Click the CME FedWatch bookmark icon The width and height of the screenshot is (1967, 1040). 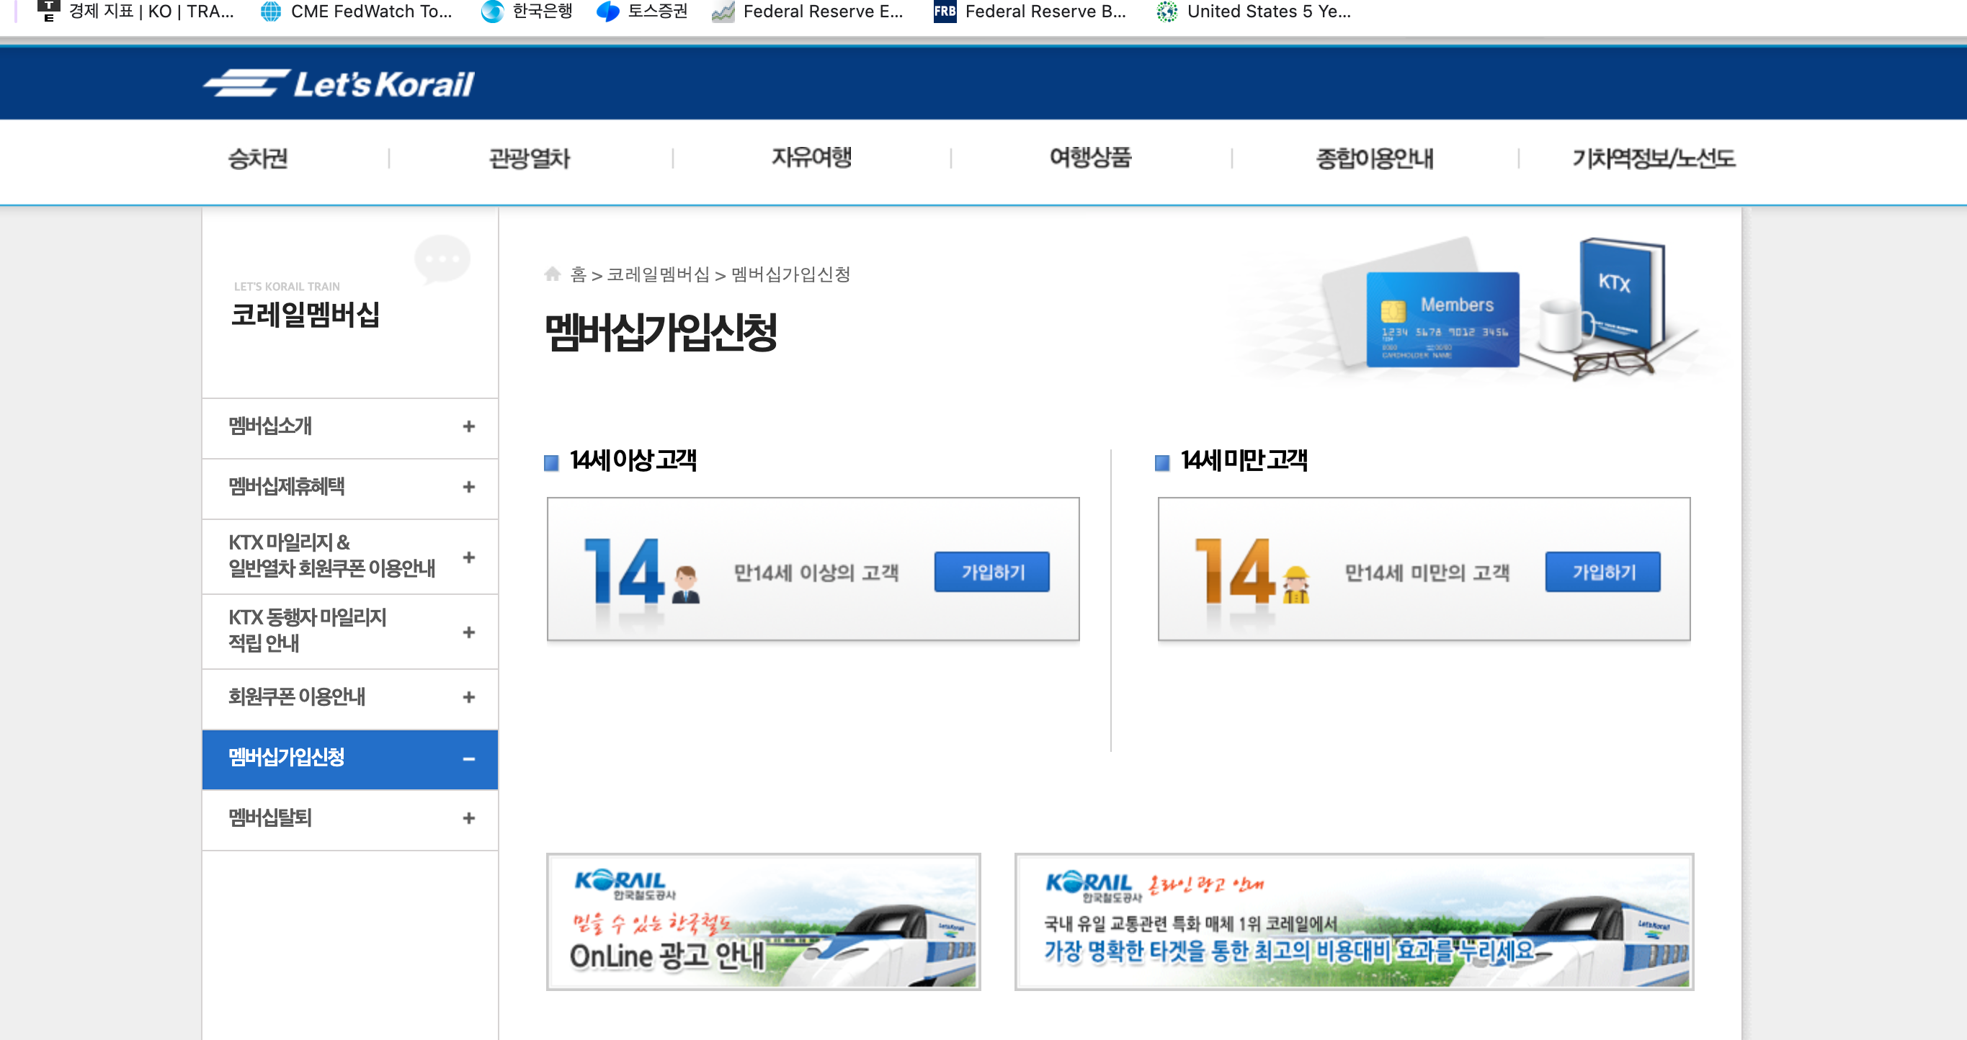coord(270,12)
